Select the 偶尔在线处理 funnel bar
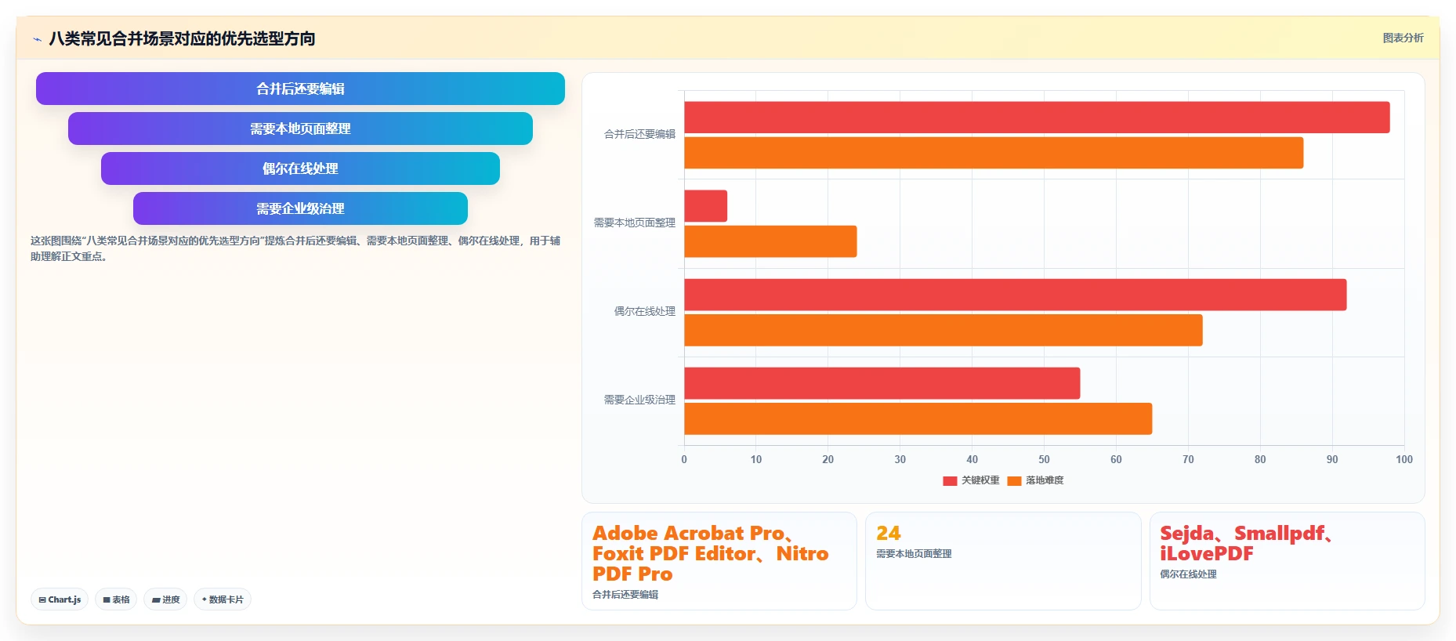Viewport: 1456px width, 641px height. coord(300,168)
